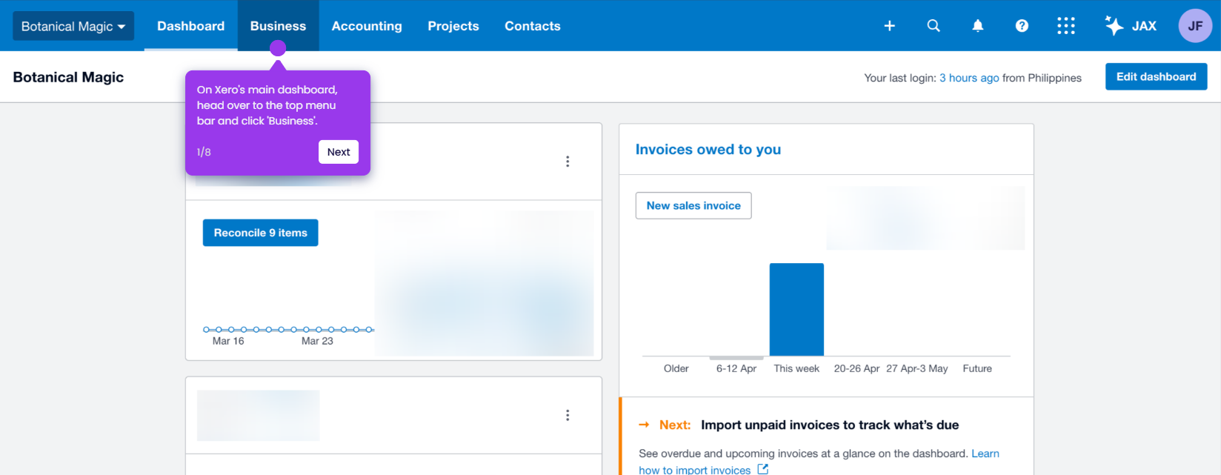Click the Botanical Magic page title
The image size is (1221, 475).
click(68, 77)
